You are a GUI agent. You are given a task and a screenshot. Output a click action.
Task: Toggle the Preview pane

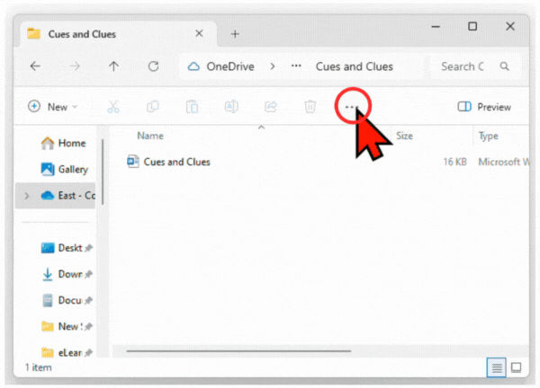[484, 107]
